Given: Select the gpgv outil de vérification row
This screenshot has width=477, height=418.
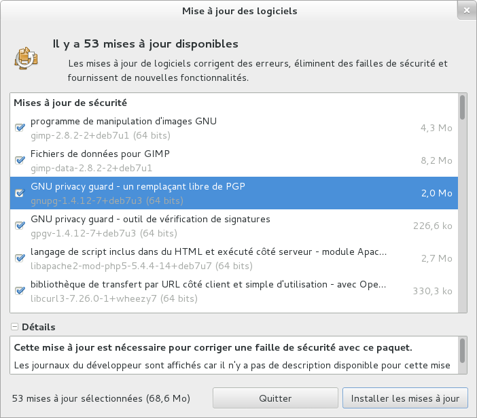Looking at the screenshot, I should click(x=204, y=226).
